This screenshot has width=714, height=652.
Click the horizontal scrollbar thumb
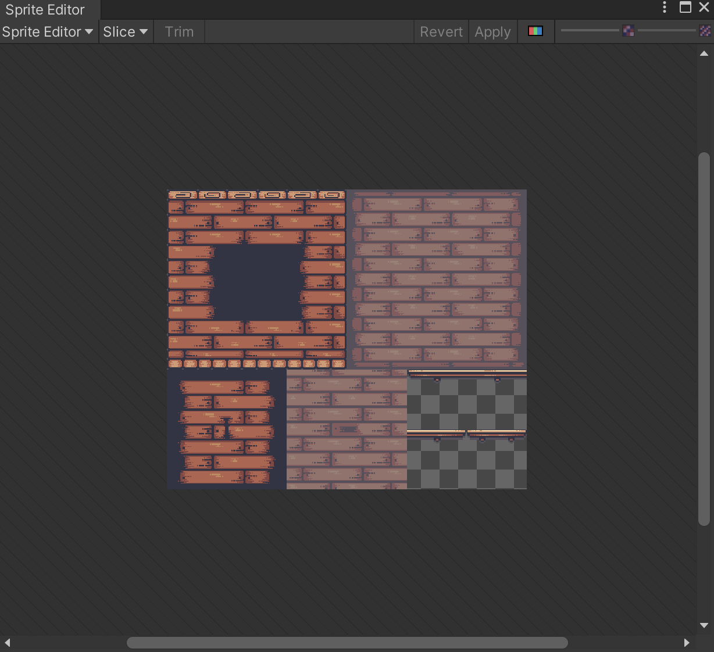347,643
